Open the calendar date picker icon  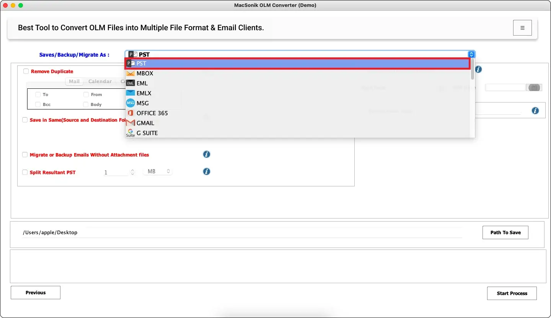[534, 88]
